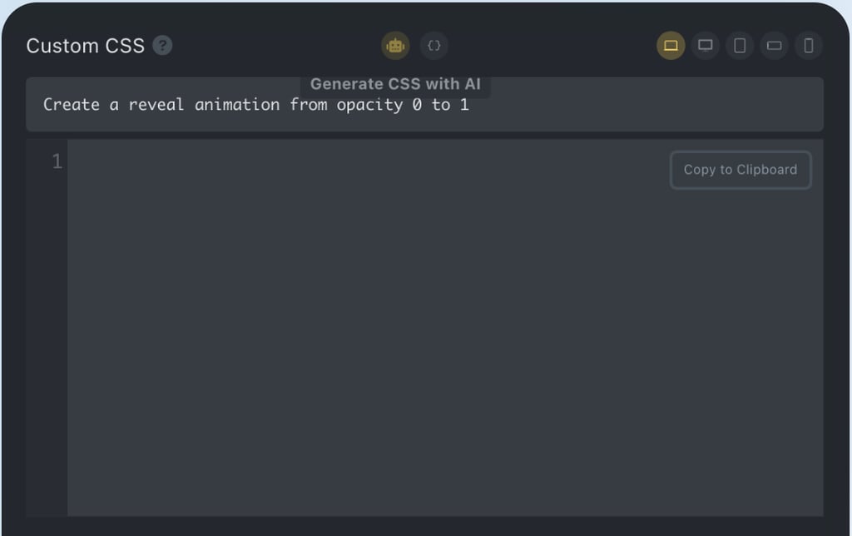Open the Custom CSS help question mark
This screenshot has width=852, height=536.
click(x=162, y=46)
